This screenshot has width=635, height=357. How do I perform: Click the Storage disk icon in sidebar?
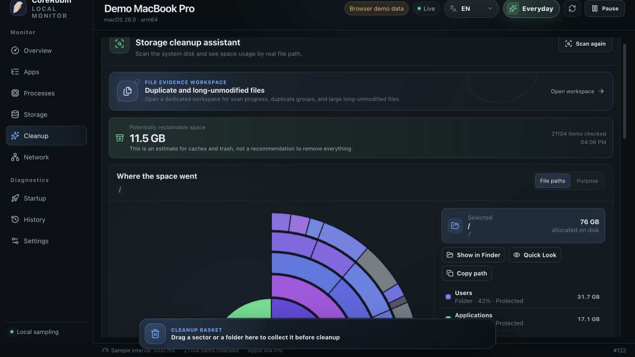pyautogui.click(x=15, y=115)
